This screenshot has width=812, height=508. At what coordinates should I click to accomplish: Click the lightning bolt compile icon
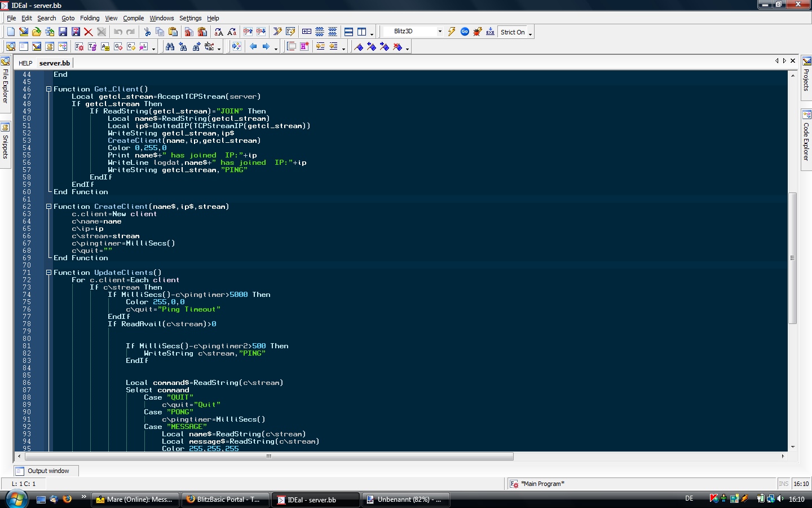pos(452,32)
